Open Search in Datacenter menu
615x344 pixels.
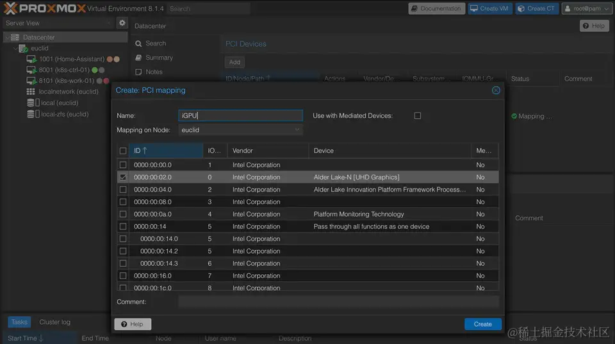[x=156, y=44]
